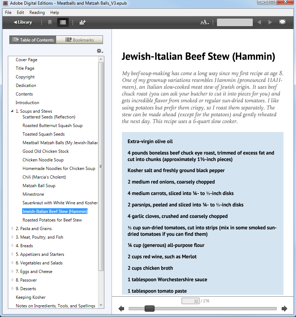The width and height of the screenshot is (296, 317).
Task: Collapse the Soups and Stews chapter
Action: click(13, 111)
